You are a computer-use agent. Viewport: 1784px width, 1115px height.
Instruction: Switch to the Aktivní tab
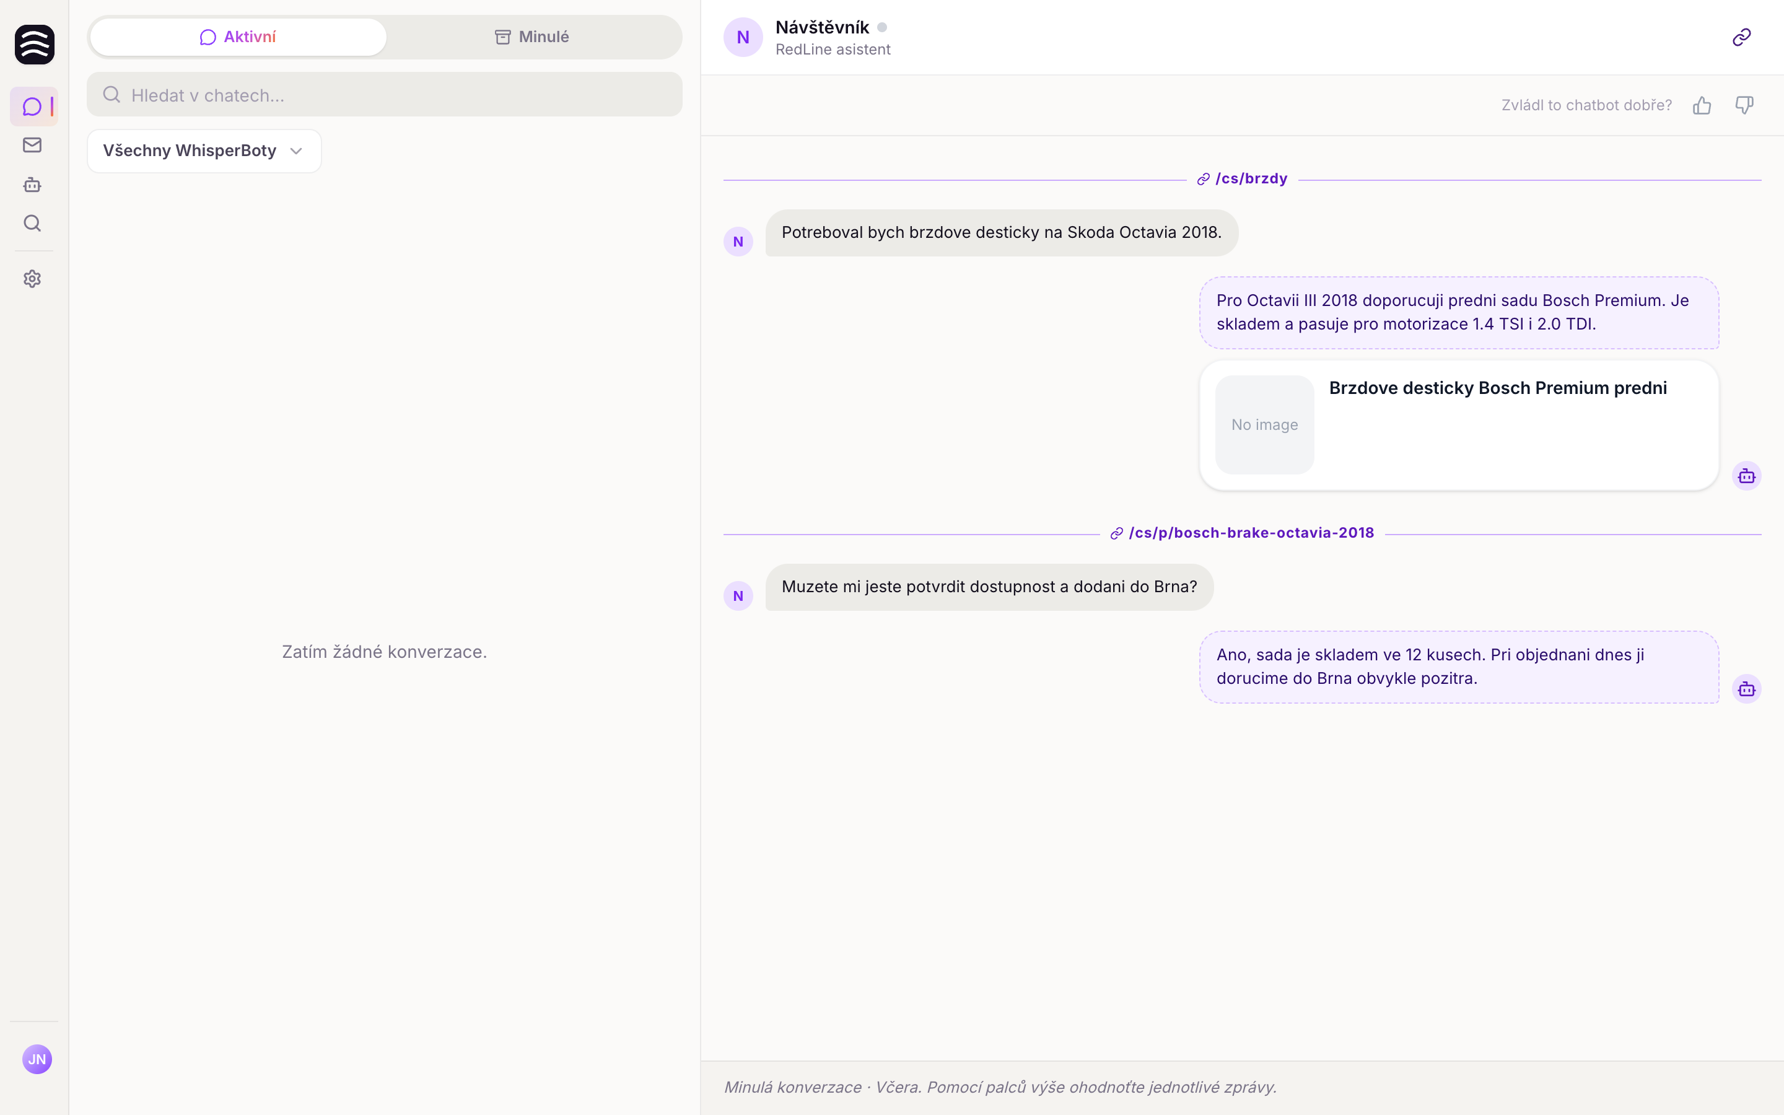coord(238,37)
